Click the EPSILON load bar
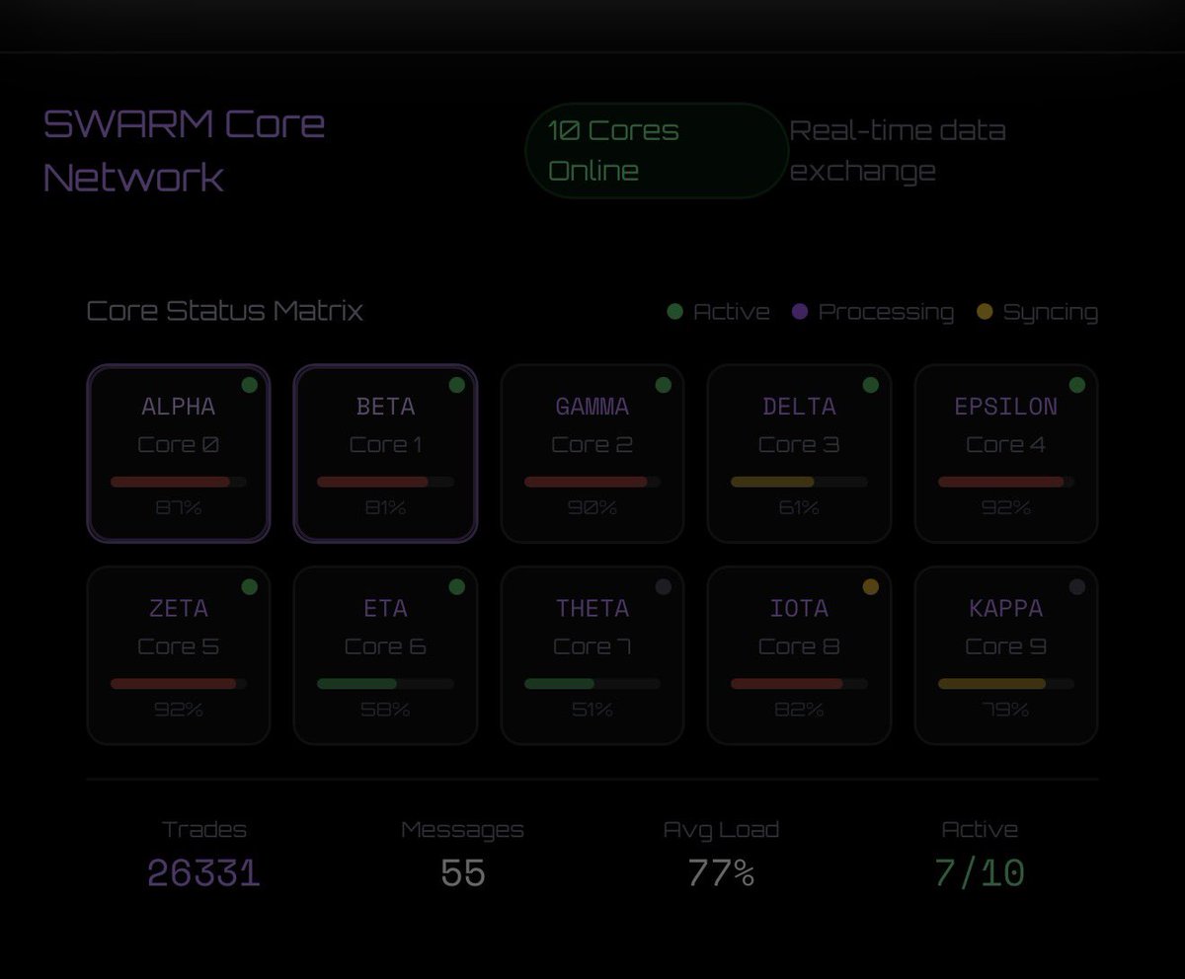1185x979 pixels. (x=1006, y=482)
